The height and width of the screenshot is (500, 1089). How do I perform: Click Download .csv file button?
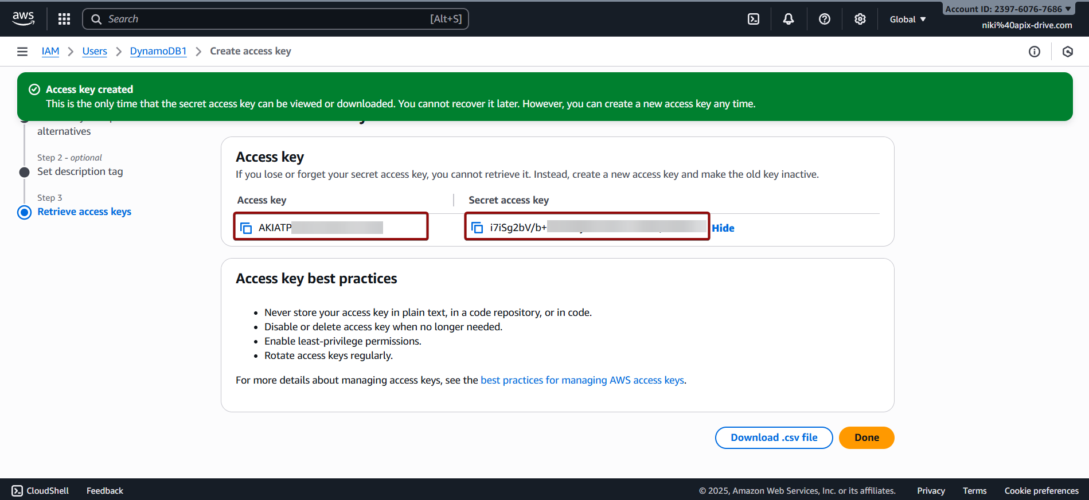[x=774, y=437]
